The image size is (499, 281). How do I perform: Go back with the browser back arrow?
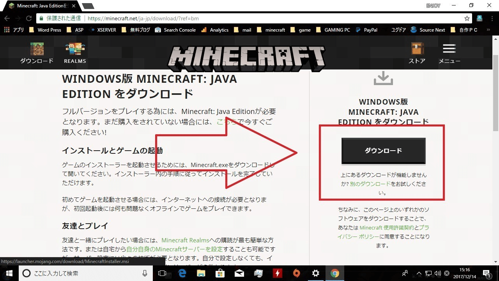tap(7, 18)
